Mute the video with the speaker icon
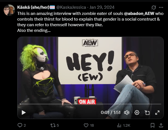 (x=127, y=113)
